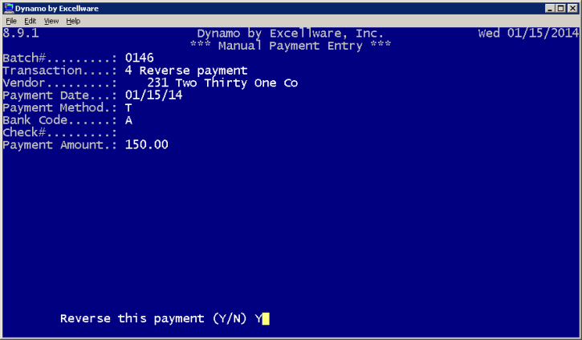The width and height of the screenshot is (582, 340).
Task: Select the Transaction field 4 Reverse payment
Action: tap(186, 71)
